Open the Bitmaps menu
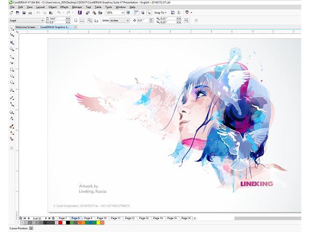Screen dimensions: 310x232 77,7
